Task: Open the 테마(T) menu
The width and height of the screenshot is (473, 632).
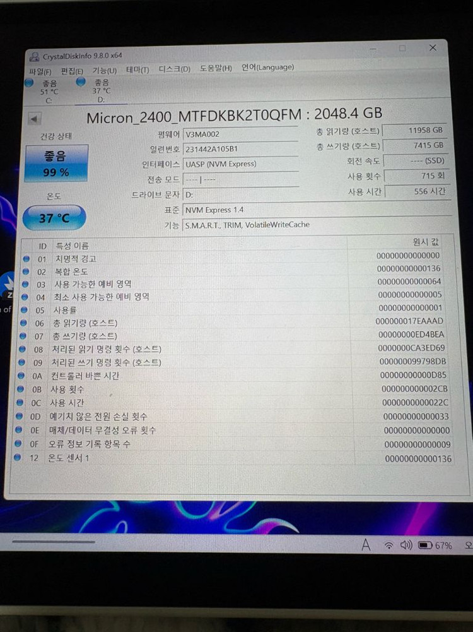Action: 137,69
